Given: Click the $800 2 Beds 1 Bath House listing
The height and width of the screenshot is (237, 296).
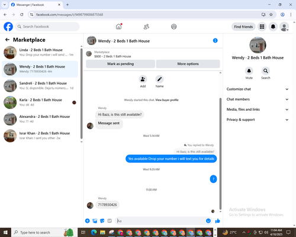Looking at the screenshot, I should pyautogui.click(x=112, y=56).
